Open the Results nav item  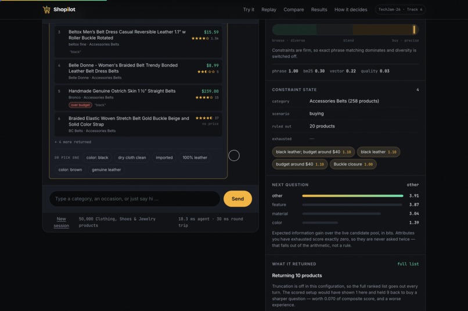pos(319,9)
